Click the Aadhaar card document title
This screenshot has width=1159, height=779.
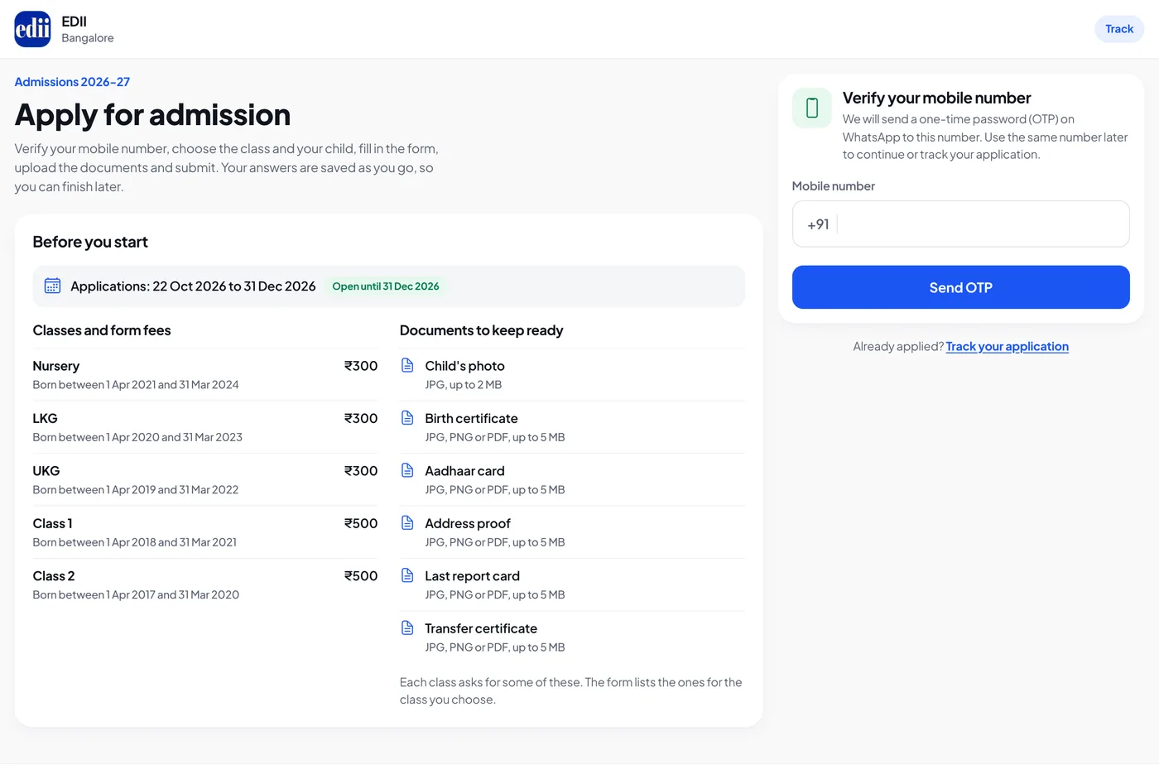[x=464, y=471]
